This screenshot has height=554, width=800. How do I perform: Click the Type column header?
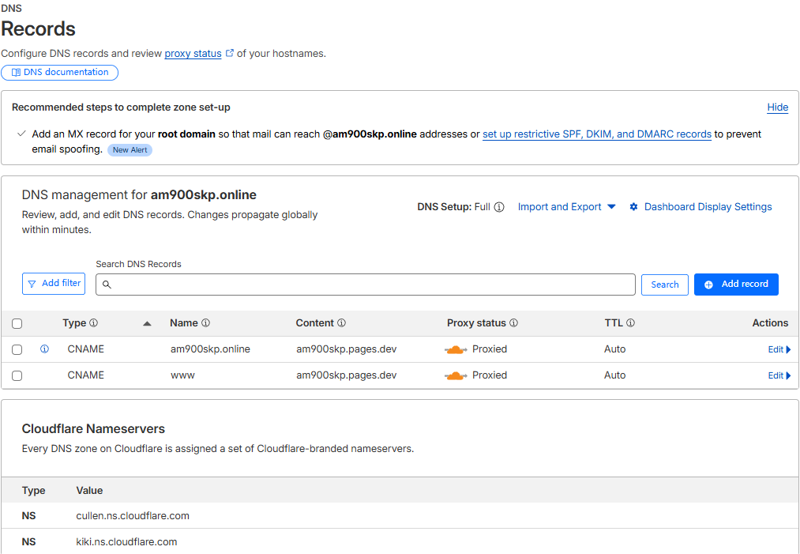74,323
